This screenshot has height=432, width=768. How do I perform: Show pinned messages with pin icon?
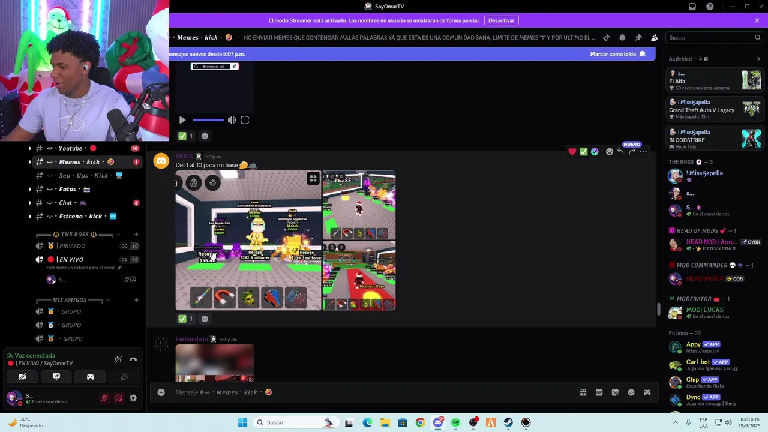pyautogui.click(x=638, y=37)
